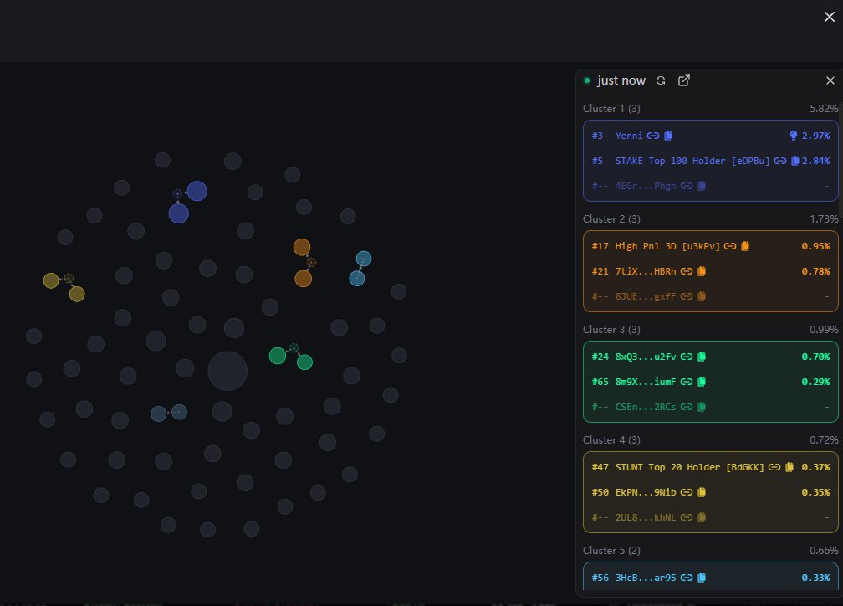The width and height of the screenshot is (843, 606).
Task: Select the lower large blue bubble
Action: pyautogui.click(x=178, y=213)
